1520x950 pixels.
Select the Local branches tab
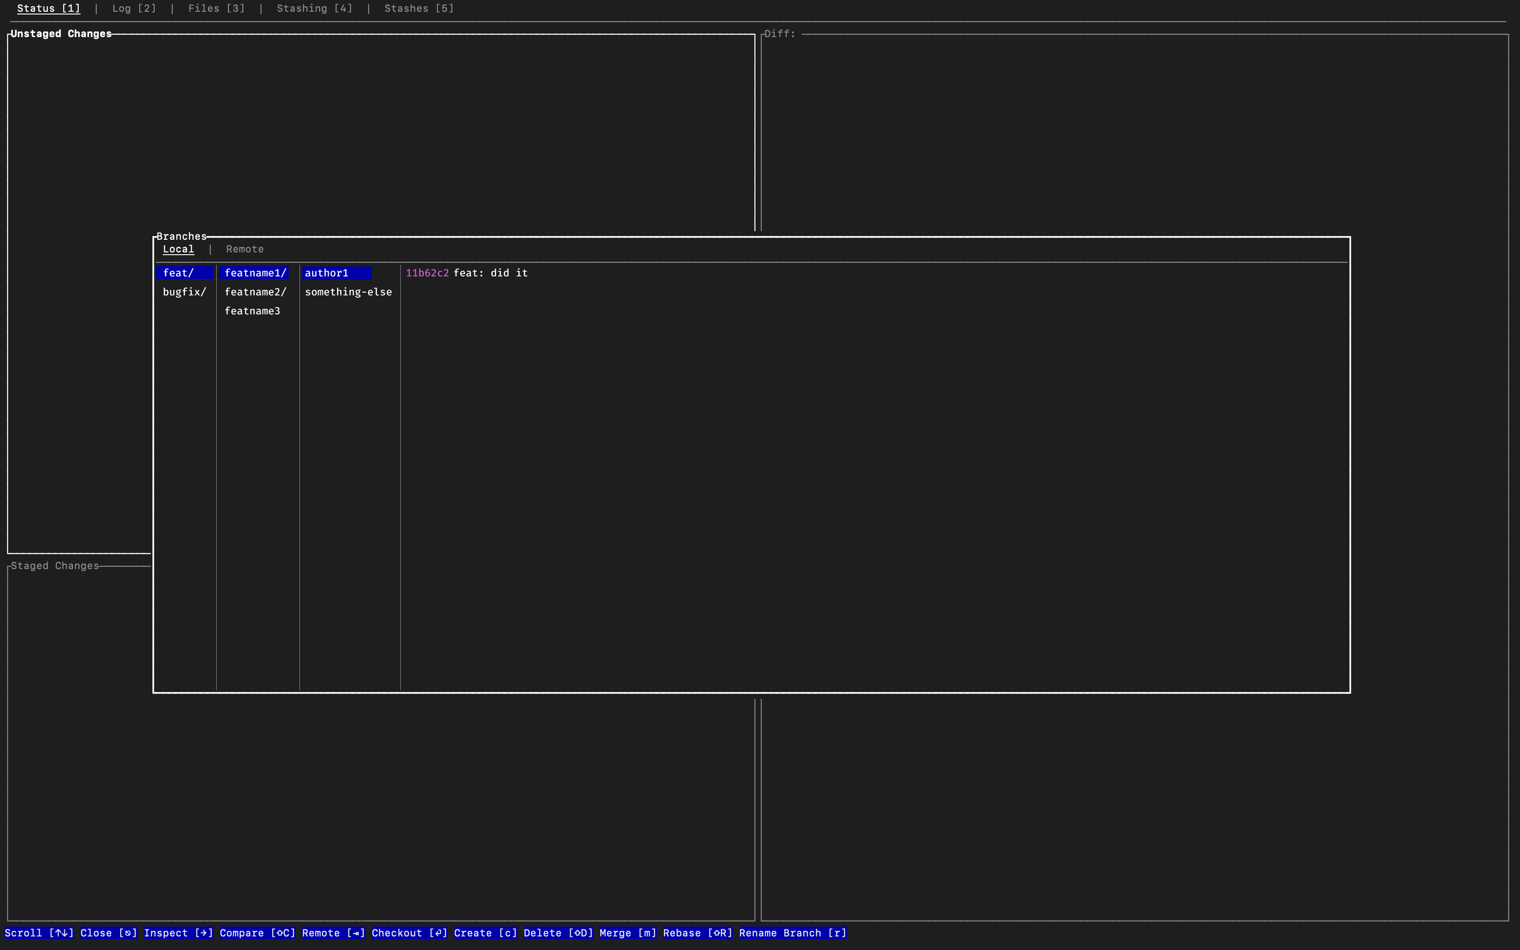(178, 249)
